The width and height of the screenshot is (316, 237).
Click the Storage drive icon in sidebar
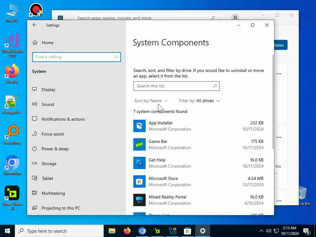(35, 164)
